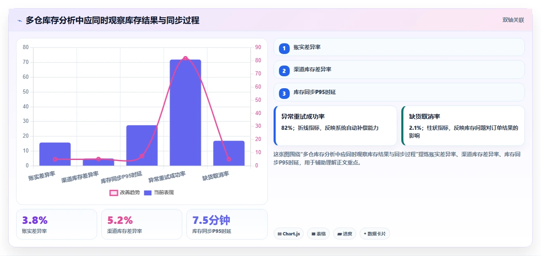Image resolution: width=541 pixels, height=256 pixels.
Task: Click the 缺货取消率 bar in chart
Action: pos(229,153)
